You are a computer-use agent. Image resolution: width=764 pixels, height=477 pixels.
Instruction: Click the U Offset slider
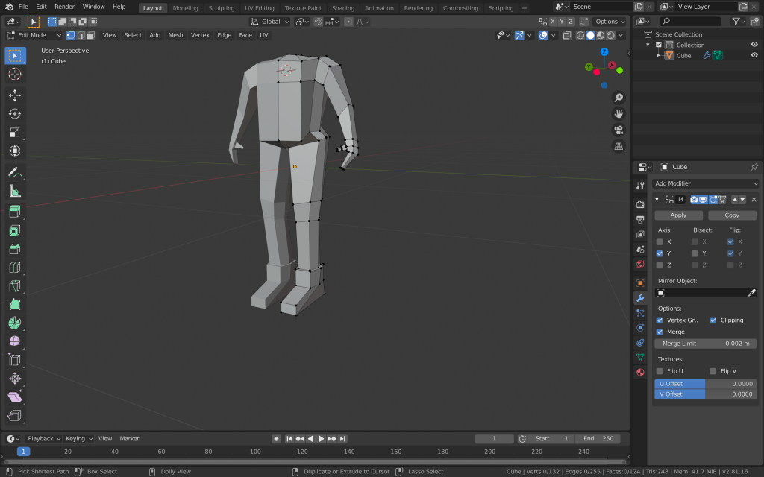coord(706,384)
